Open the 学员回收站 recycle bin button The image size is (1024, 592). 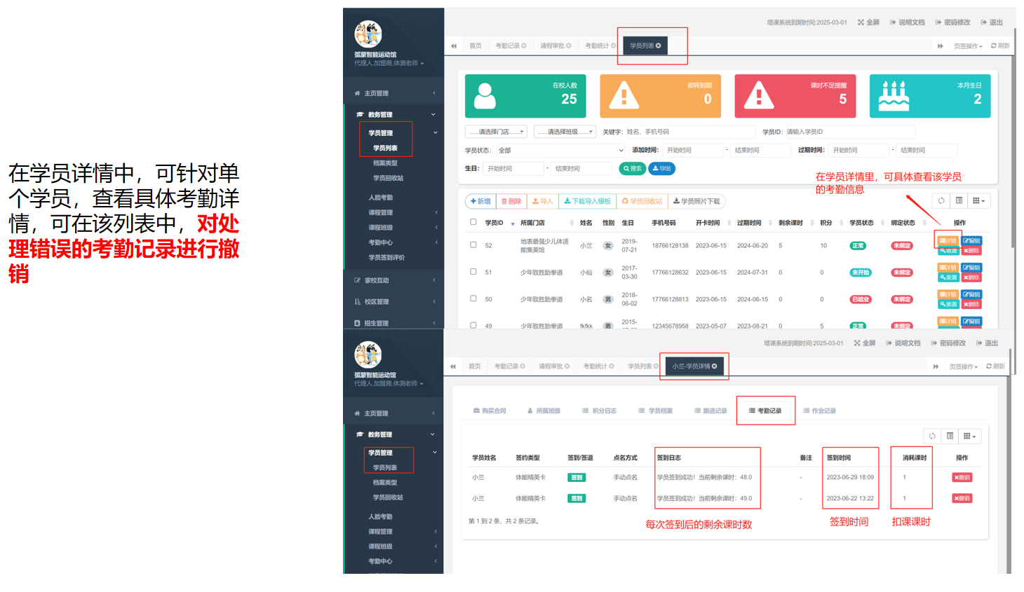(642, 201)
